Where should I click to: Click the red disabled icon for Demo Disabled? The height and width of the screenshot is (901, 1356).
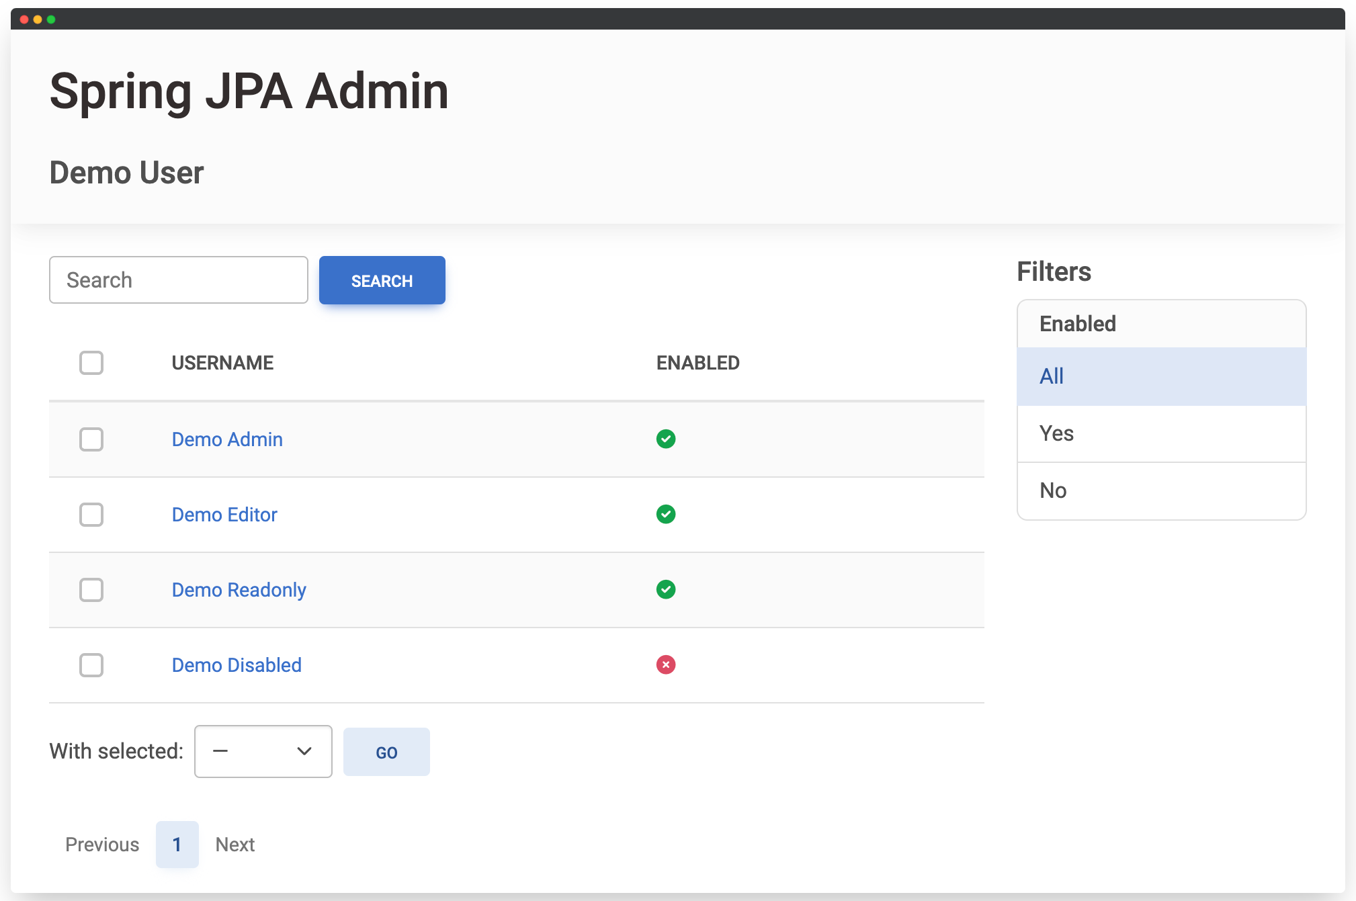coord(666,664)
